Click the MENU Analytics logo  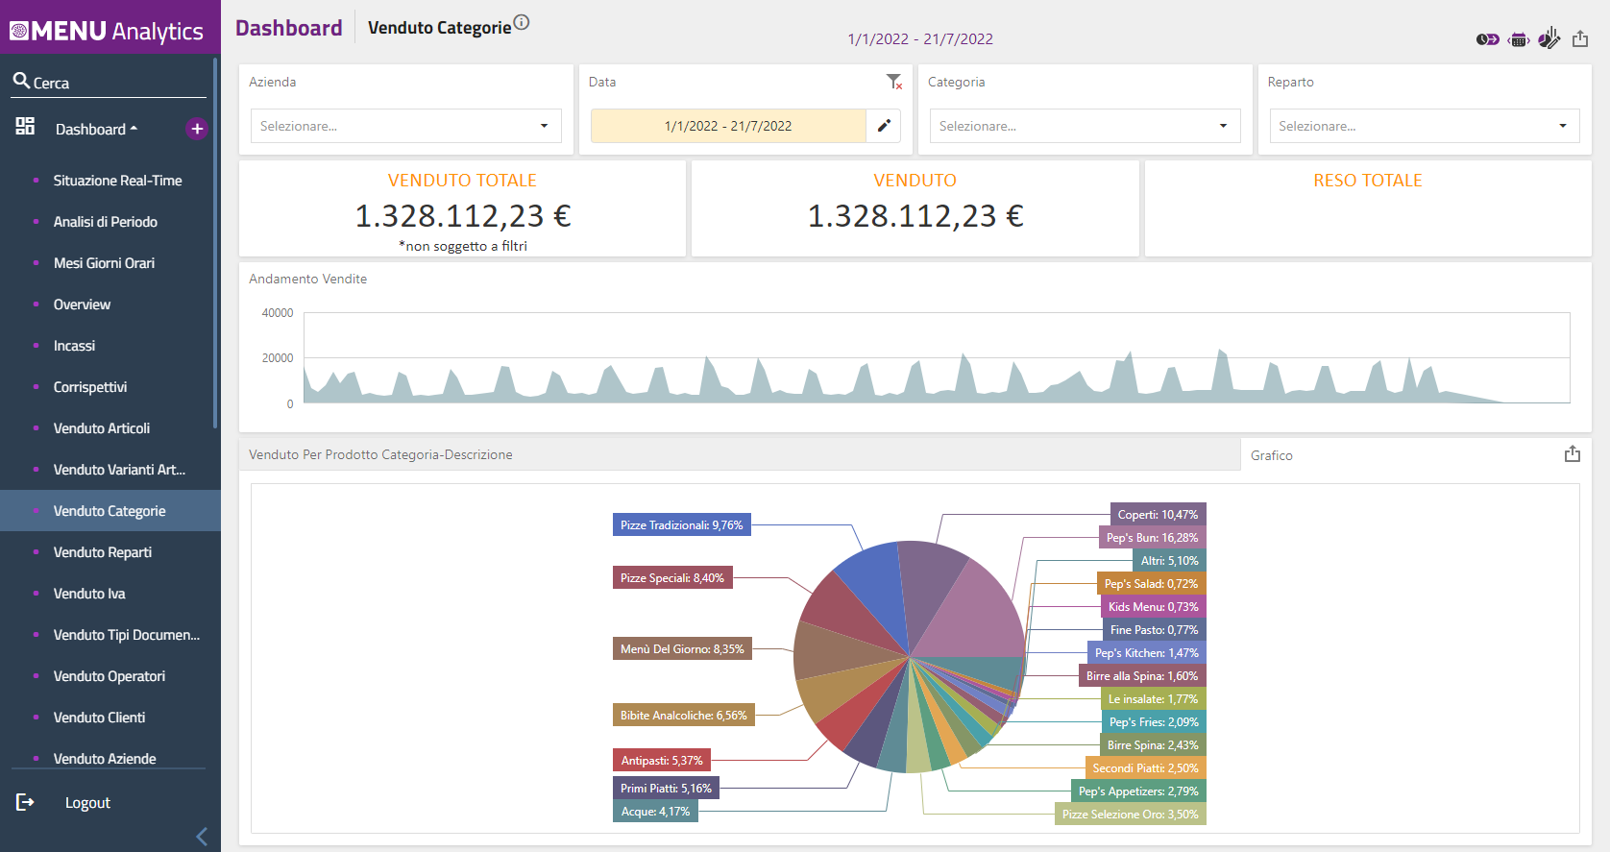tap(107, 31)
